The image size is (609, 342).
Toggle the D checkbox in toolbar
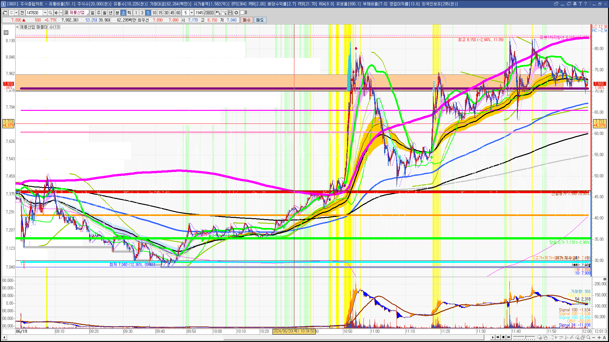pyautogui.click(x=242, y=13)
